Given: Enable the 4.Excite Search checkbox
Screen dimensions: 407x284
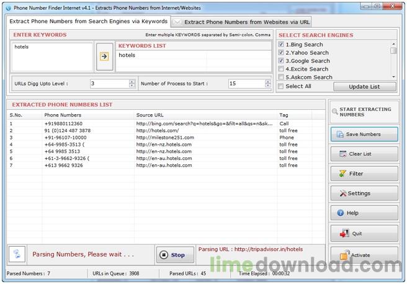Looking at the screenshot, I should 282,69.
